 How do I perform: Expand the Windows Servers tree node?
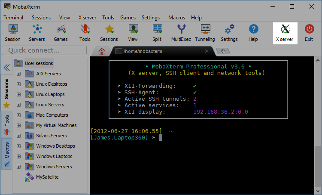point(18,167)
